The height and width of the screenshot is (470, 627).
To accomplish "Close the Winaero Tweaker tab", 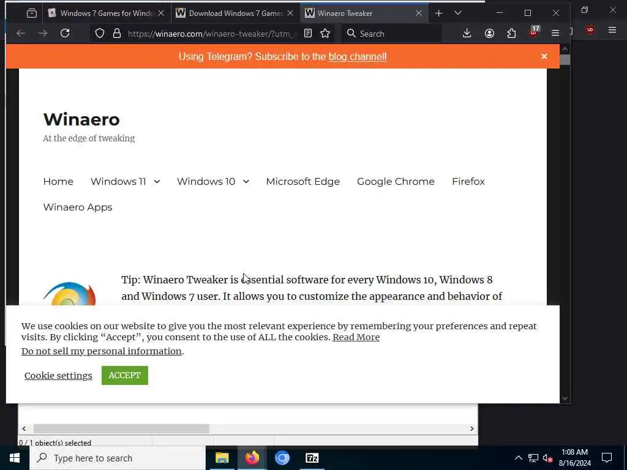I will pos(419,13).
